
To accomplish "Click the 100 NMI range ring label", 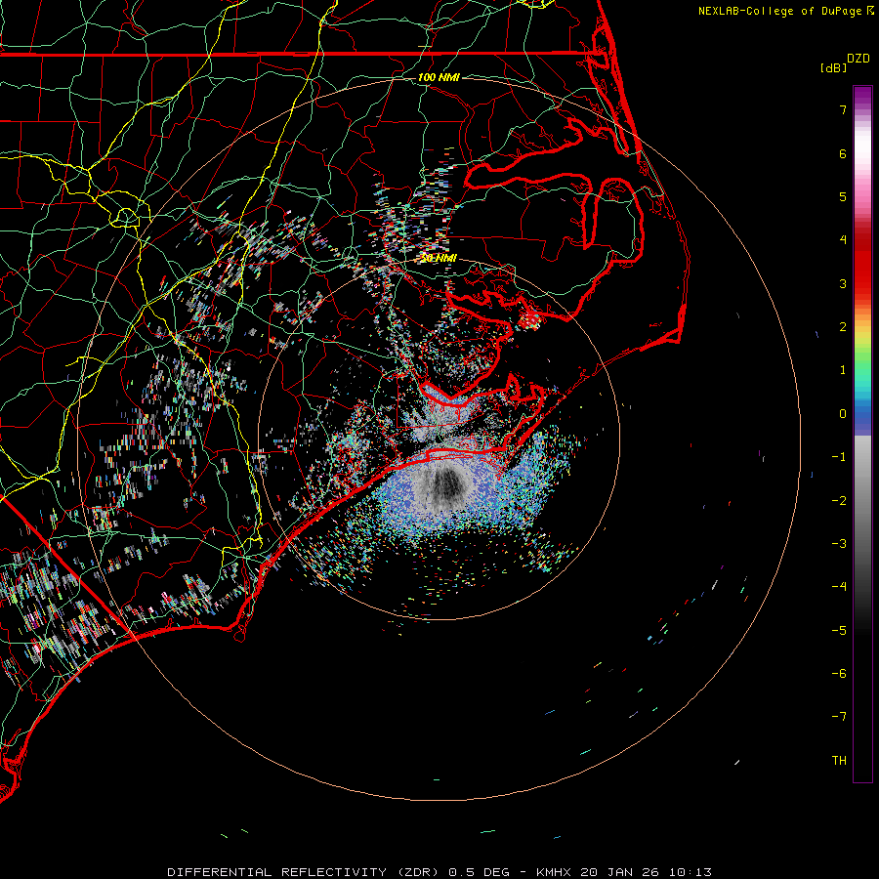I will click(439, 77).
